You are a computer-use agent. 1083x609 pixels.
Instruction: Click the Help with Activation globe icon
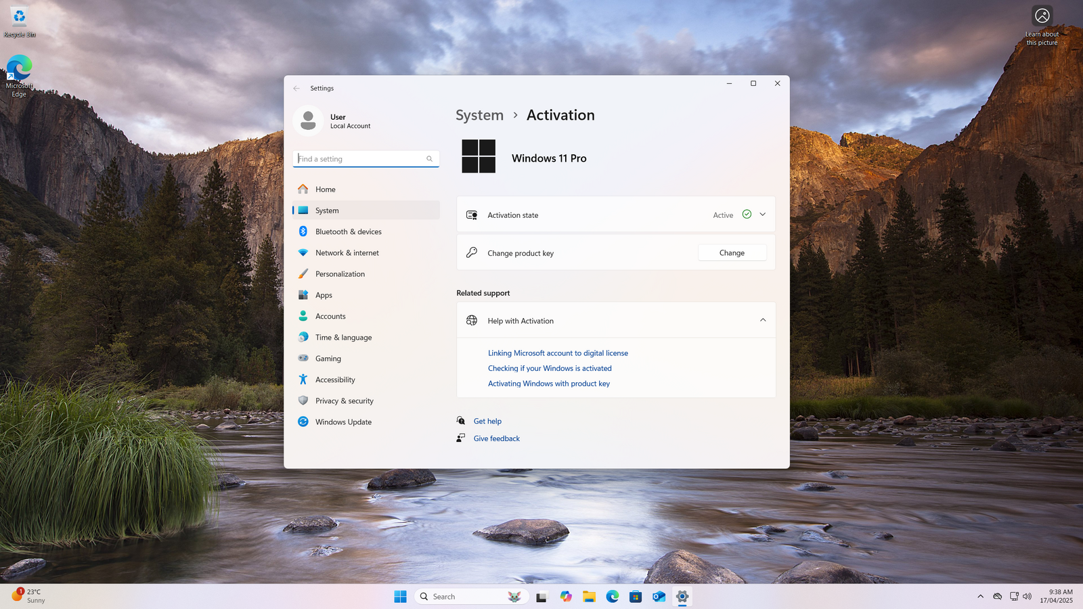tap(472, 321)
